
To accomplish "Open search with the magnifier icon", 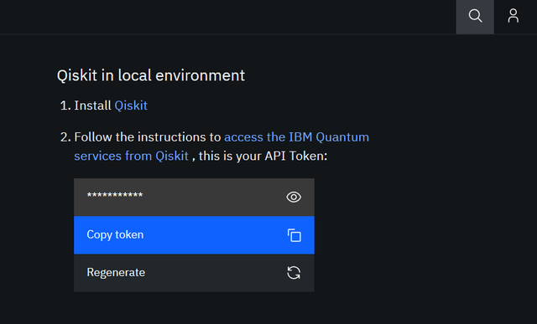I will coord(475,16).
